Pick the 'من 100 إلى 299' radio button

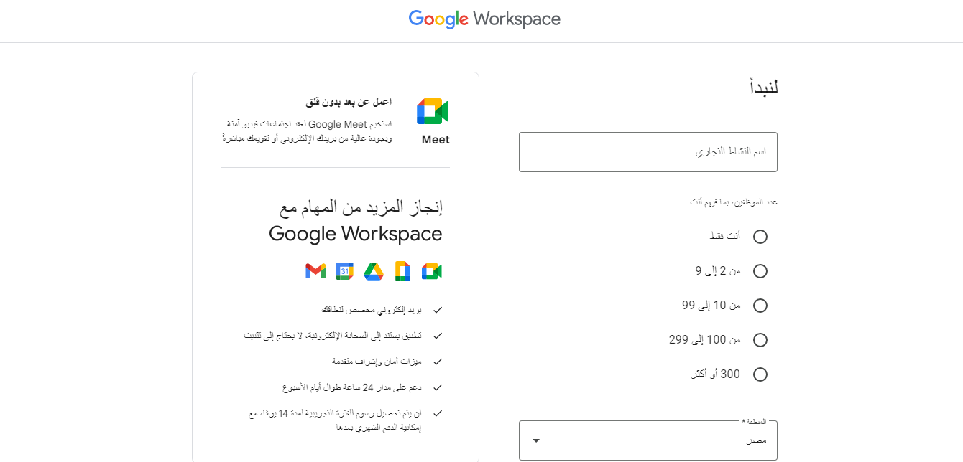point(760,340)
